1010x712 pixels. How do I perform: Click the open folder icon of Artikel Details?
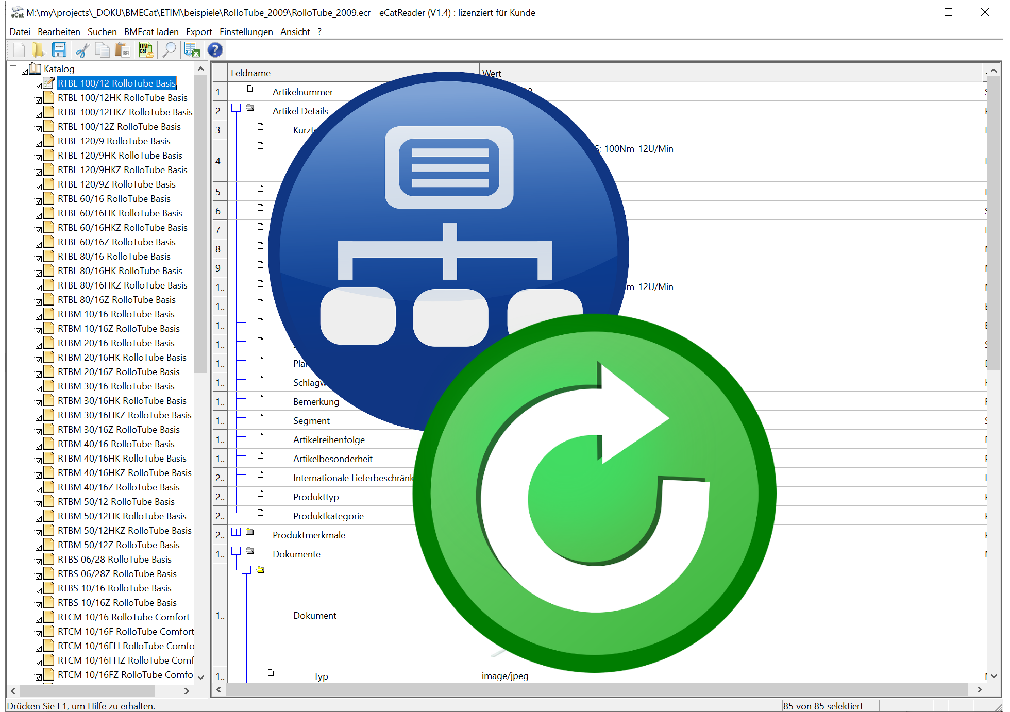(x=250, y=108)
